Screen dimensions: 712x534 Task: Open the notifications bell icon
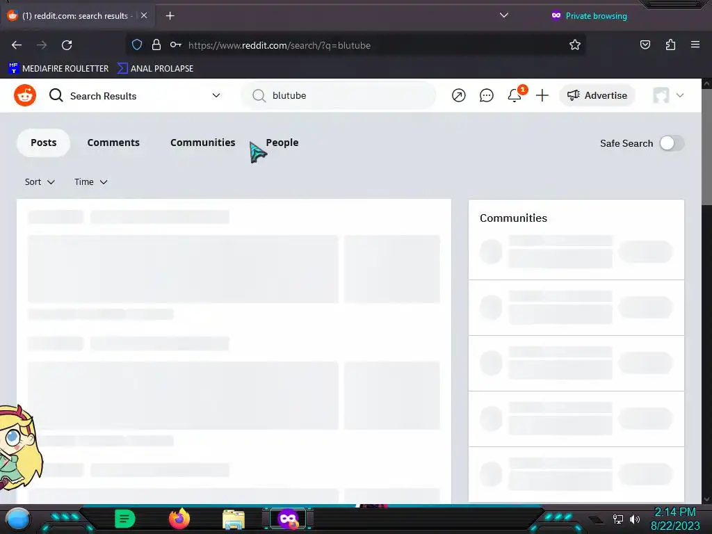click(x=515, y=95)
